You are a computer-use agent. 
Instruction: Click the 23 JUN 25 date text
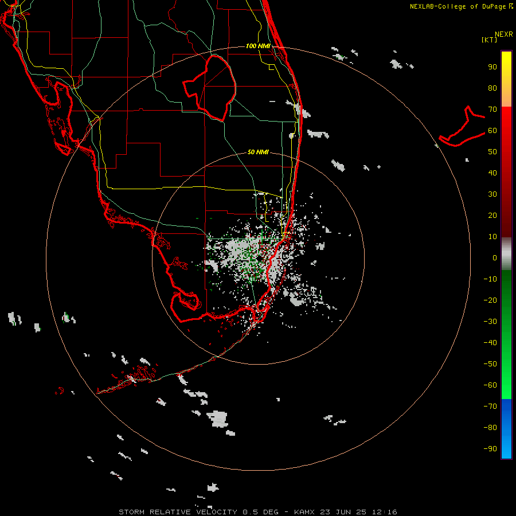click(343, 512)
